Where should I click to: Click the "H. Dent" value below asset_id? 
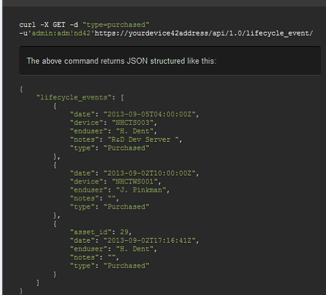[x=135, y=249]
